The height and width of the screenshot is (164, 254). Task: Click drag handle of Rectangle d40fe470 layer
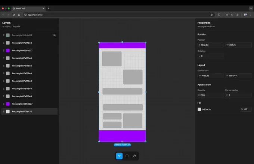coord(4,111)
